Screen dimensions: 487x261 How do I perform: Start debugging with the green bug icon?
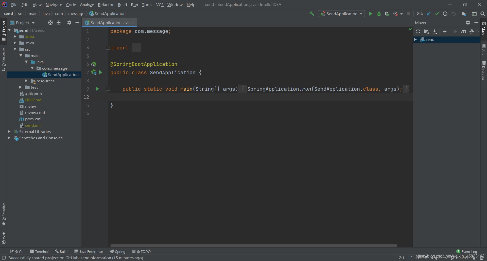pyautogui.click(x=379, y=14)
